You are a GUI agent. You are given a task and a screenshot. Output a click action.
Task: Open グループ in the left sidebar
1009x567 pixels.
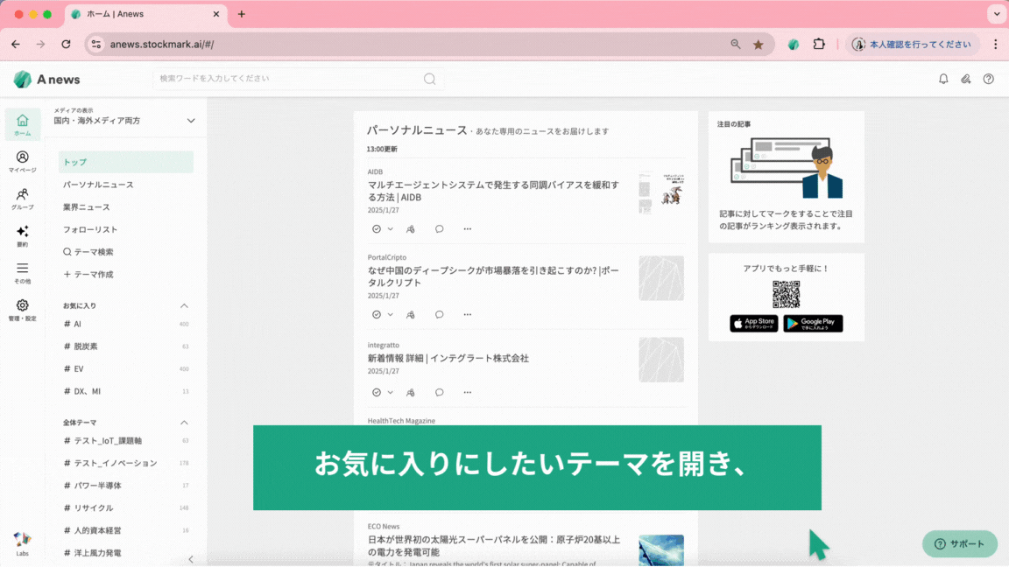click(23, 199)
